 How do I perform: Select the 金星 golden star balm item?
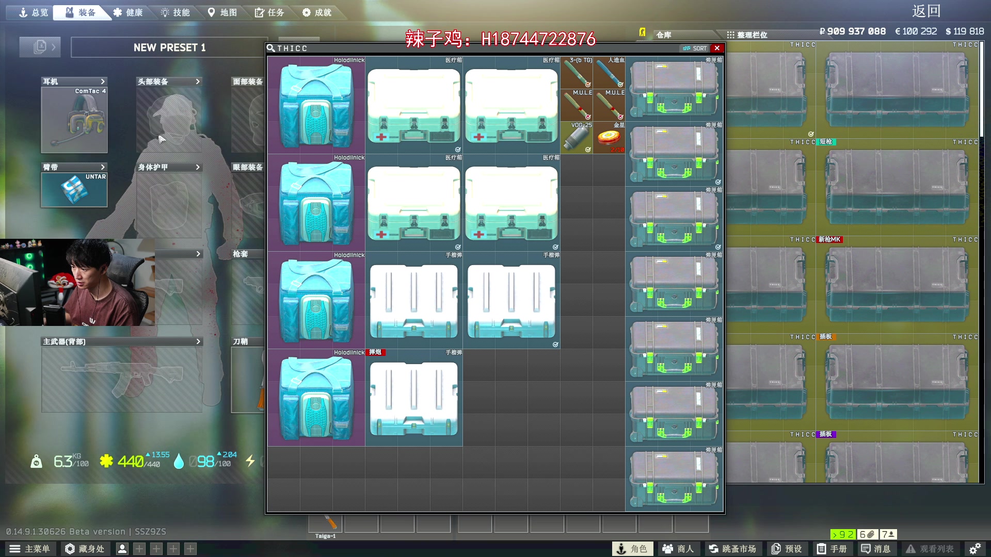609,138
